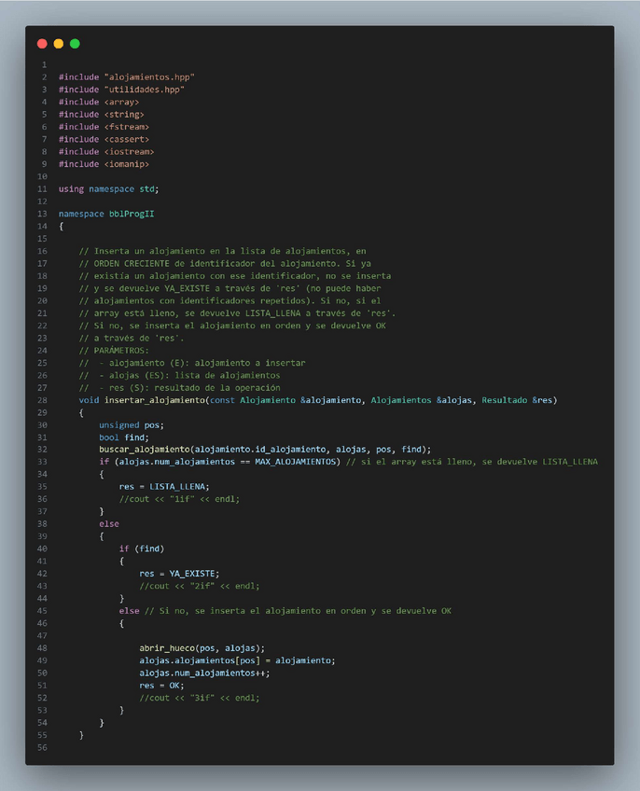
Task: Click the "res = OK;" line
Action: (x=160, y=685)
